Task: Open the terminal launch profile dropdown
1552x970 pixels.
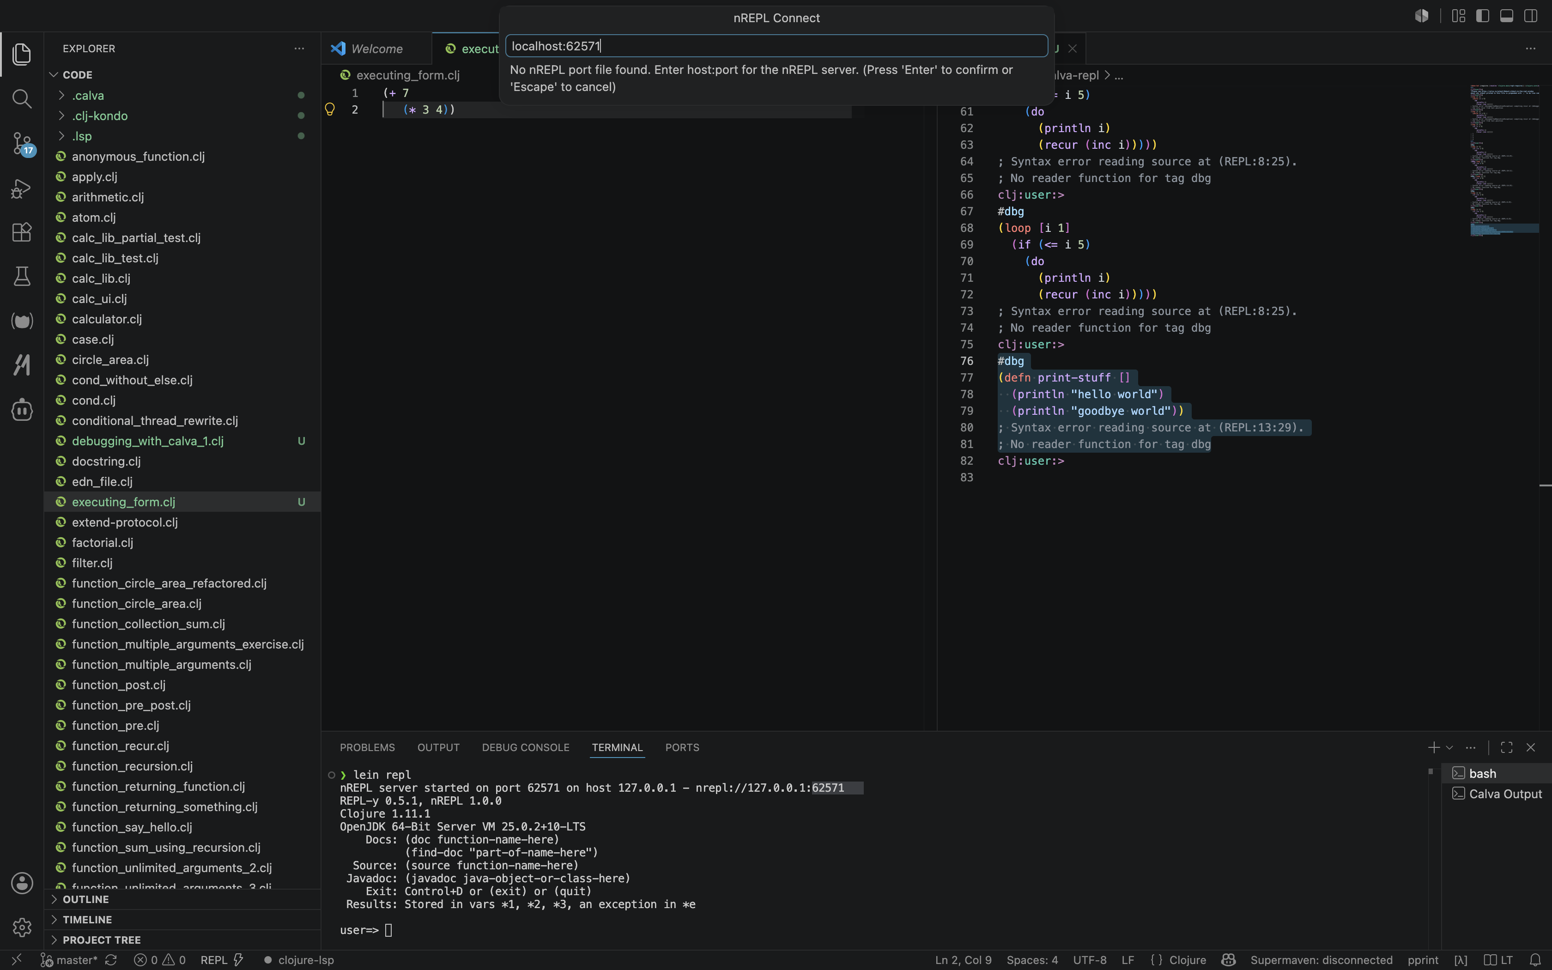Action: (x=1449, y=747)
